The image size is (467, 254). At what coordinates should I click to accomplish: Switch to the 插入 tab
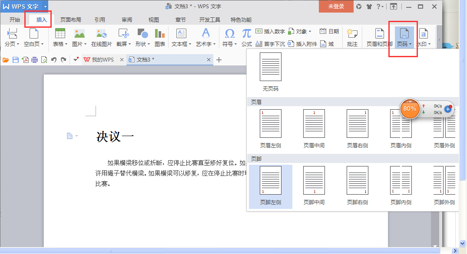point(41,20)
